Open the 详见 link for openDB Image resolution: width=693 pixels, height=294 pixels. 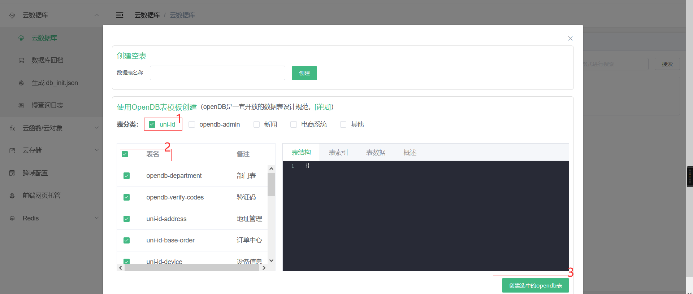(323, 107)
